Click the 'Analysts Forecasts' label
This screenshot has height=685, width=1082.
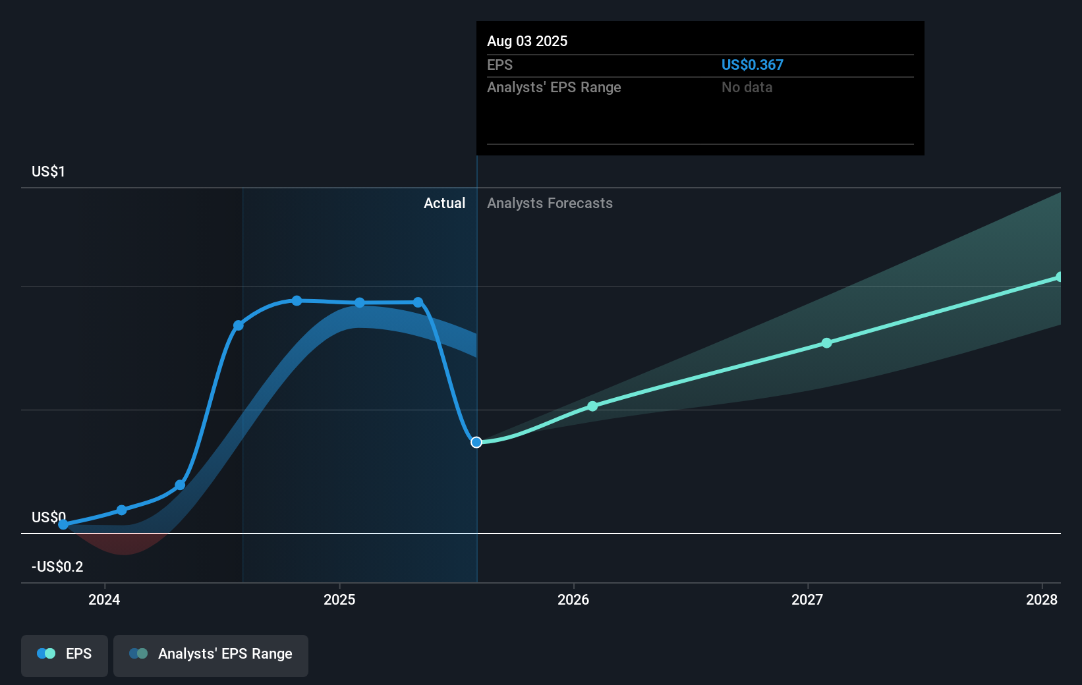tap(550, 203)
